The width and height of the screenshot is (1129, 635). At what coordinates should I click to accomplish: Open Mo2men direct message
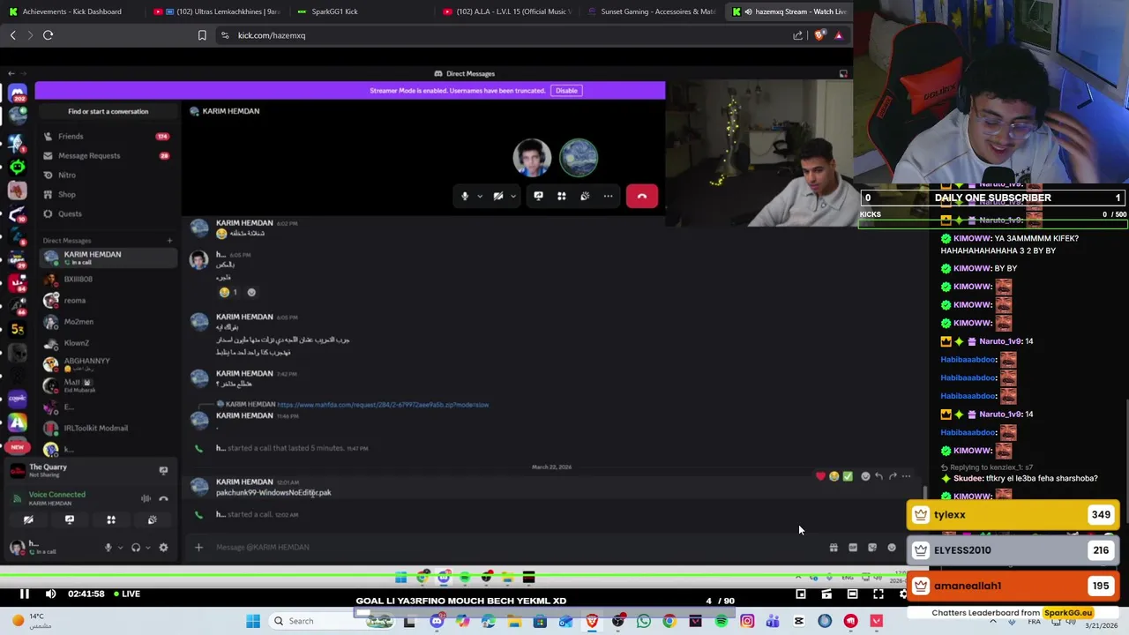[108, 322]
